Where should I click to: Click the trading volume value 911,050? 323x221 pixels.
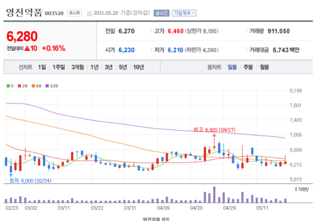click(x=279, y=31)
